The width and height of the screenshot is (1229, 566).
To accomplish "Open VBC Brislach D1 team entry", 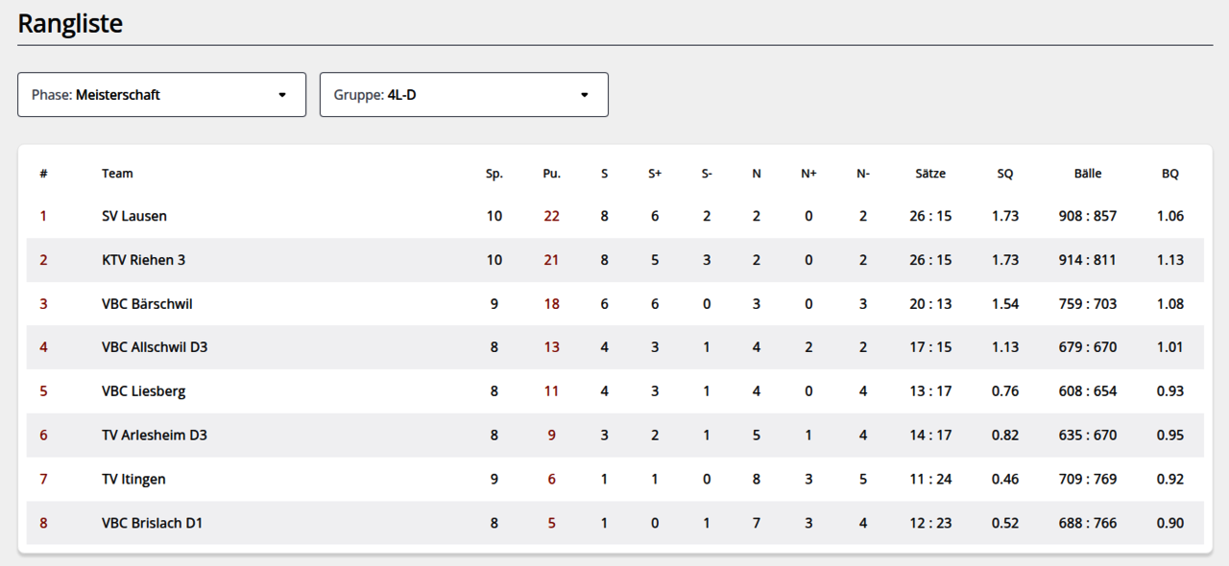I will (152, 523).
